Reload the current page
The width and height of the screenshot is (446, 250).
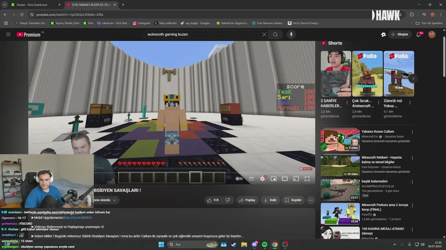click(x=22, y=15)
